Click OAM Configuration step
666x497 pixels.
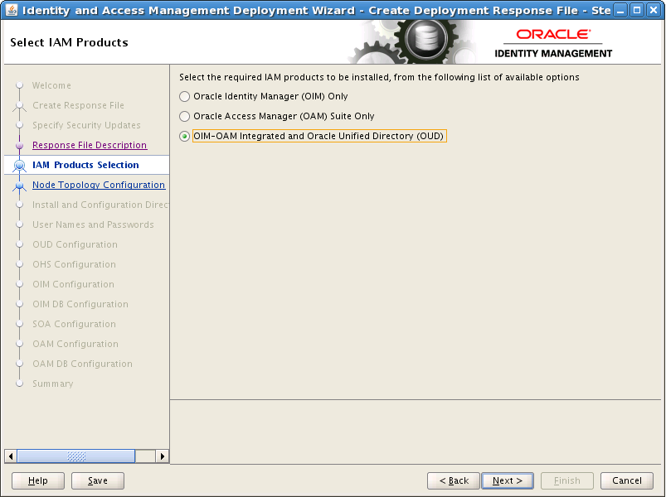click(x=75, y=344)
